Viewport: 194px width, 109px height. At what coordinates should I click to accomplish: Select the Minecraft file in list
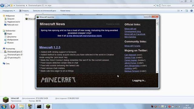30,19
